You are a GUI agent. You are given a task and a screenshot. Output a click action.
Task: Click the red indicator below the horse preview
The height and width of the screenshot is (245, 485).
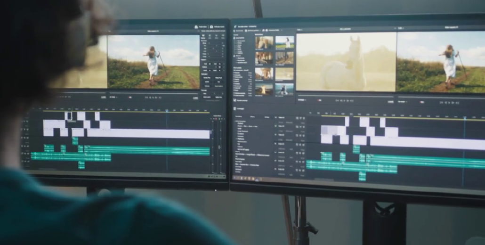click(319, 100)
